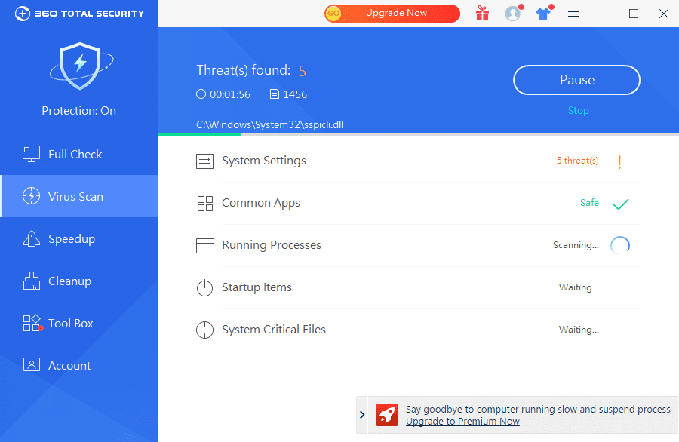The width and height of the screenshot is (679, 442).
Task: Click the GO coin icon
Action: pyautogui.click(x=333, y=14)
